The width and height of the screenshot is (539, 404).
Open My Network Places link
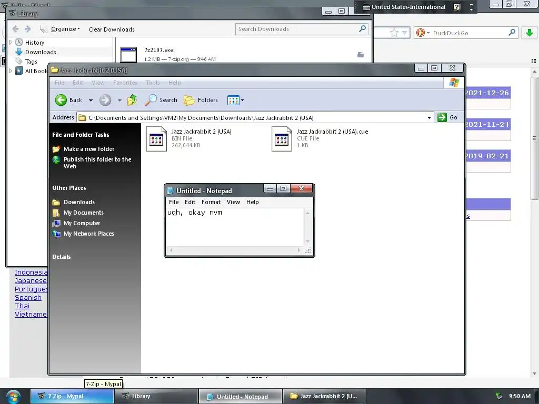88,234
